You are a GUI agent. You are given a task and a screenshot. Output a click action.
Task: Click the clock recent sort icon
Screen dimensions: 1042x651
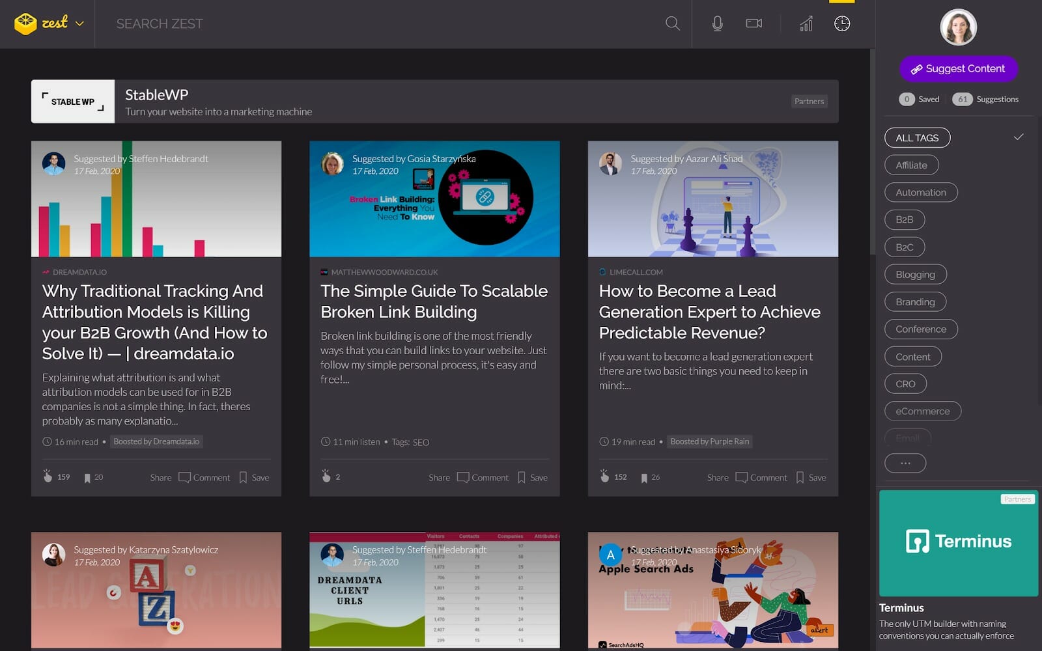(841, 24)
